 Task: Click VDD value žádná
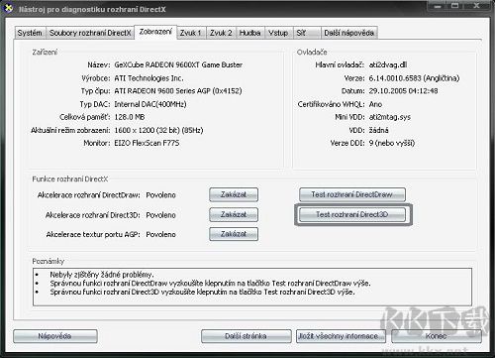pos(378,130)
